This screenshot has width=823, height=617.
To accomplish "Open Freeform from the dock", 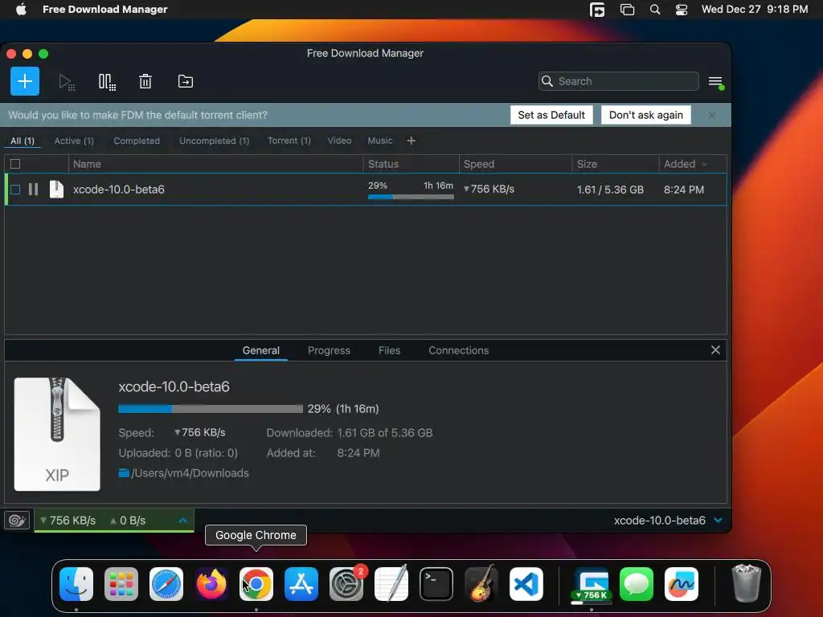I will coord(682,584).
